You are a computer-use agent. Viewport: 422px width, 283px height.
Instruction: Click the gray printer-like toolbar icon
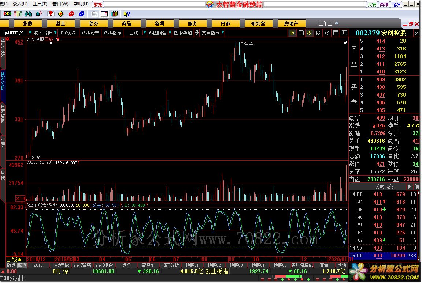pos(94,14)
